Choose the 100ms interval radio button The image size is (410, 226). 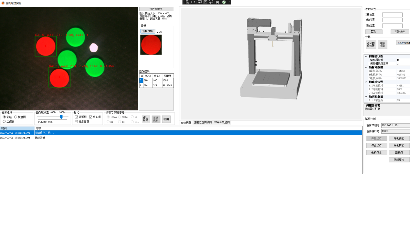tap(108, 117)
